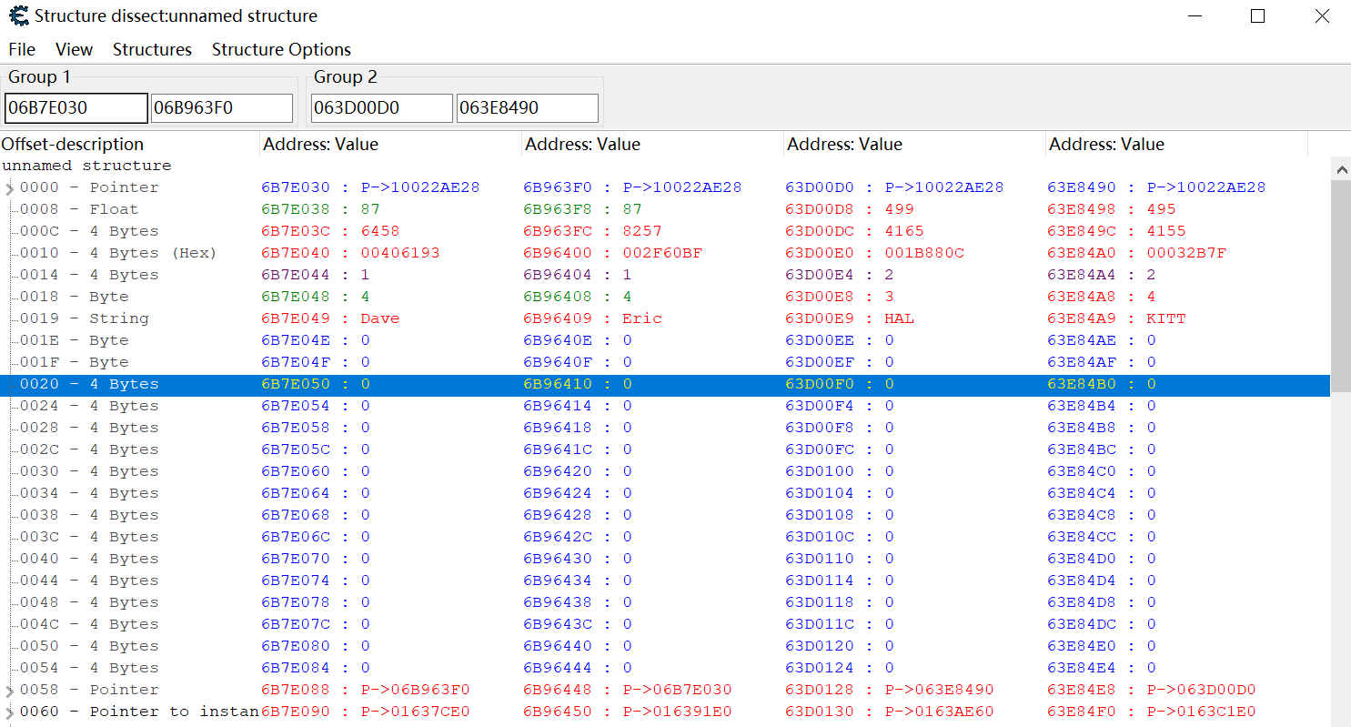Click hex value 00032B7F at 63E84A0

coord(1186,253)
